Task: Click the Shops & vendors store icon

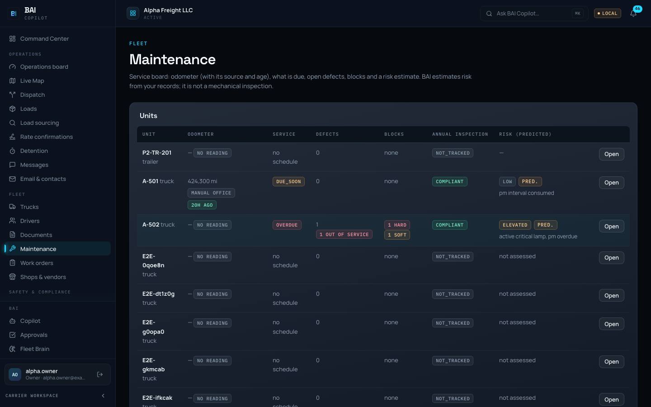Action: 13,277
